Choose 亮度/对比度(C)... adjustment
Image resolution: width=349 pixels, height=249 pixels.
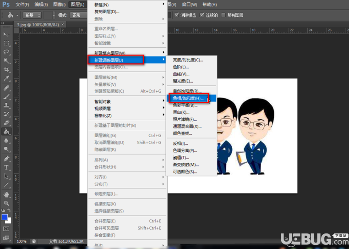[191, 60]
